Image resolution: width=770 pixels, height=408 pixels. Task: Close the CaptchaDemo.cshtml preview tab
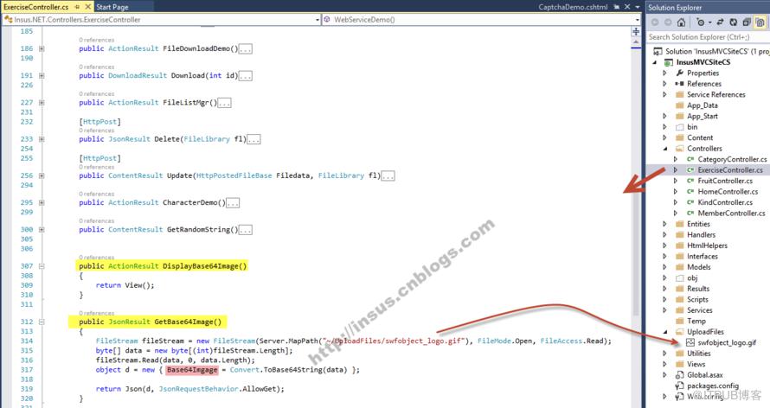(x=627, y=7)
